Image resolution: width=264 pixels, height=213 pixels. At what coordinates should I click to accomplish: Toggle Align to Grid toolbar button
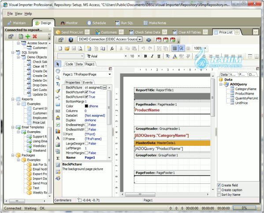(x=181, y=49)
